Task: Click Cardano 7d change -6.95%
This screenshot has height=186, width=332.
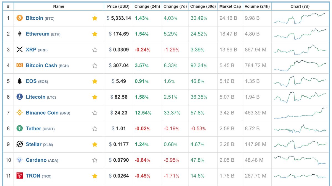Action: 171,160
